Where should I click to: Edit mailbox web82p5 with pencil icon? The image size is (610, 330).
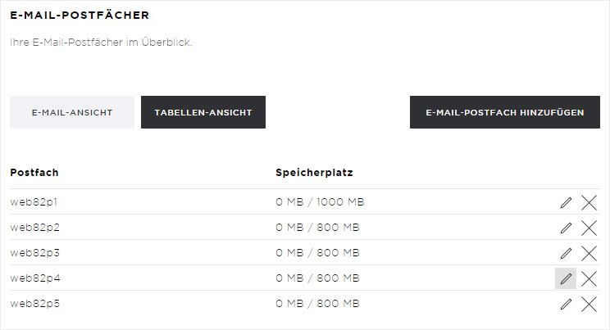click(566, 304)
